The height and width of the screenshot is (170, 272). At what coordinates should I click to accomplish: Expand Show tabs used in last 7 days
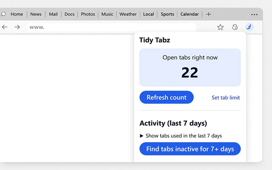click(181, 136)
